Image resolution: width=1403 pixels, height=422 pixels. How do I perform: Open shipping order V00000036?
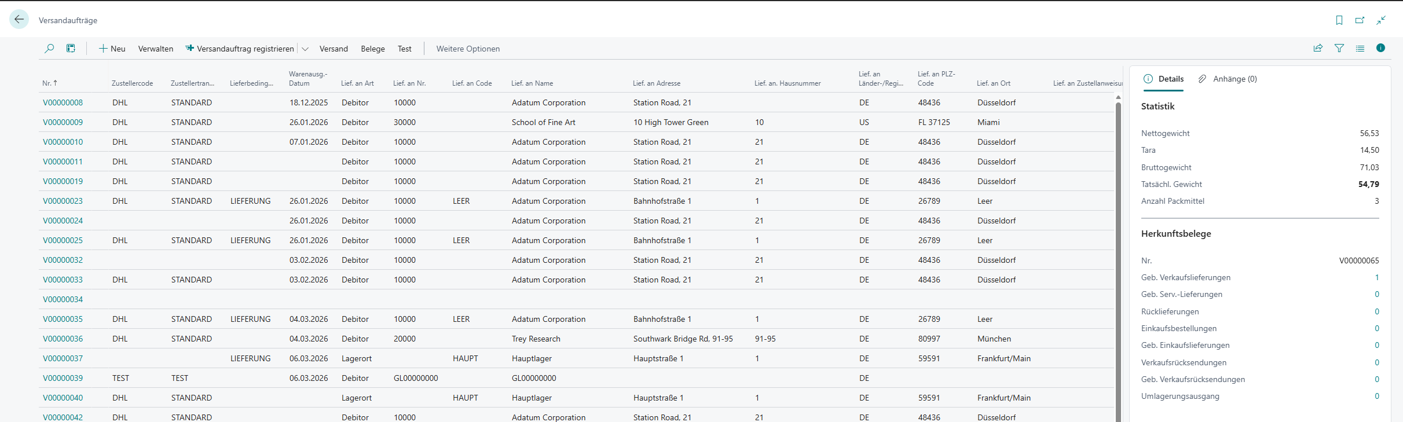(x=63, y=339)
